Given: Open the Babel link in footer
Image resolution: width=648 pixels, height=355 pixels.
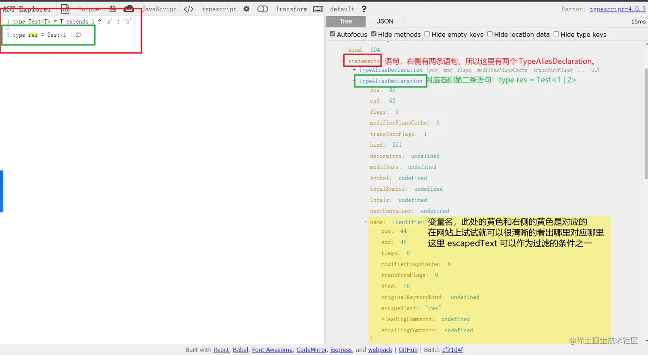Looking at the screenshot, I should tap(240, 350).
